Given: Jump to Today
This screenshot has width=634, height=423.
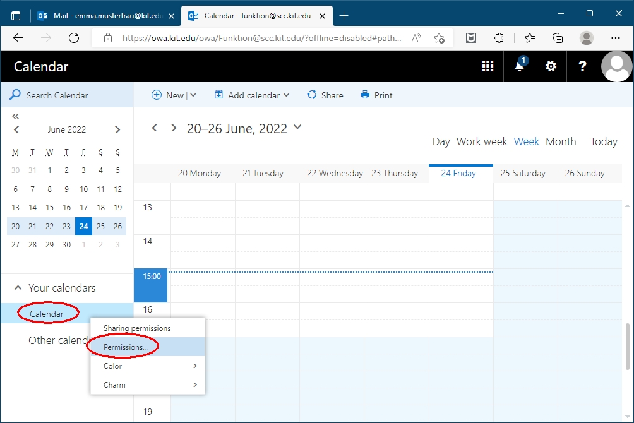Looking at the screenshot, I should click(603, 141).
